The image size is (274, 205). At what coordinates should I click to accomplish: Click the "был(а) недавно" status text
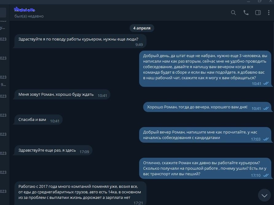(x=29, y=16)
